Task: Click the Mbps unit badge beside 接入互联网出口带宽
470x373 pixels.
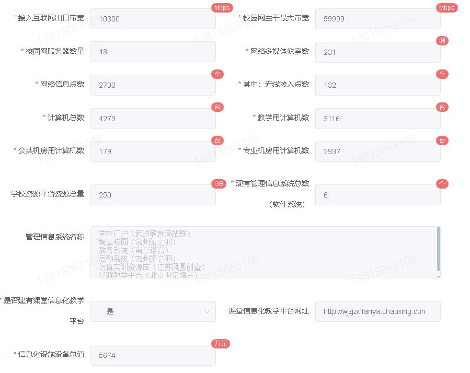Action: click(222, 8)
